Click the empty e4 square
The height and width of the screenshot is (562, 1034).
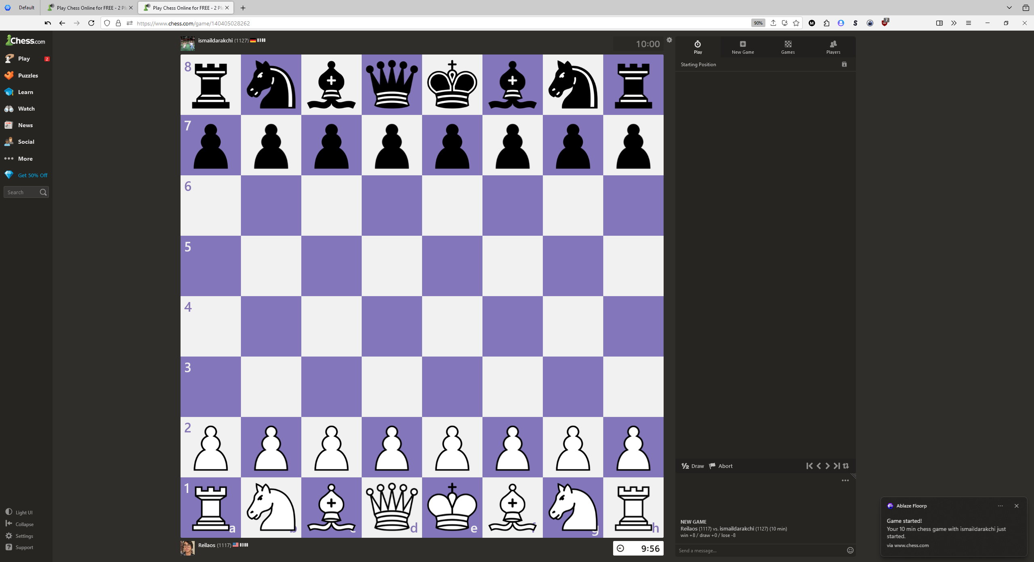pos(452,326)
